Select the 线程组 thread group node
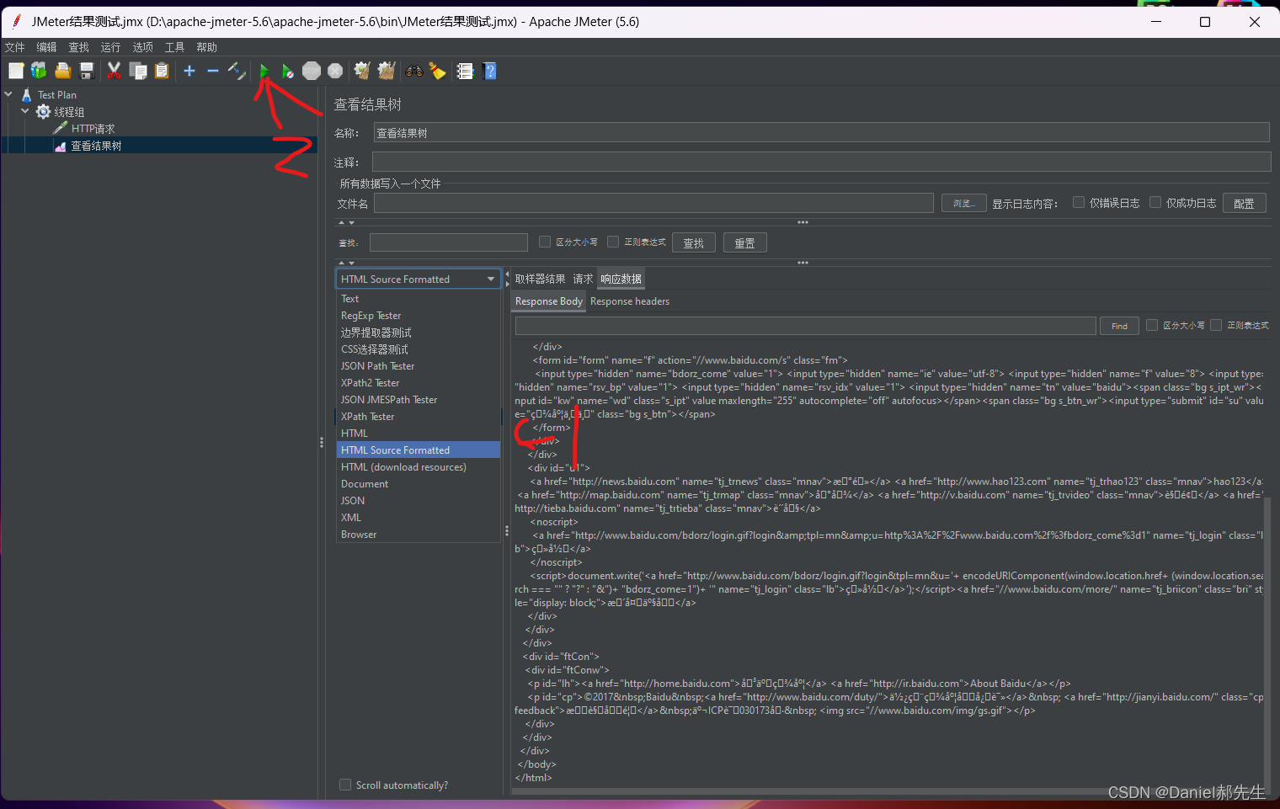 point(69,112)
